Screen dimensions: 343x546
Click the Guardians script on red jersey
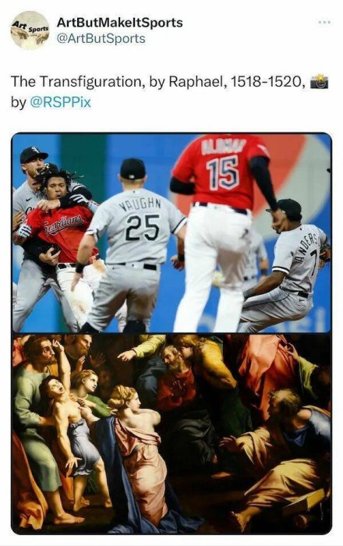63,224
